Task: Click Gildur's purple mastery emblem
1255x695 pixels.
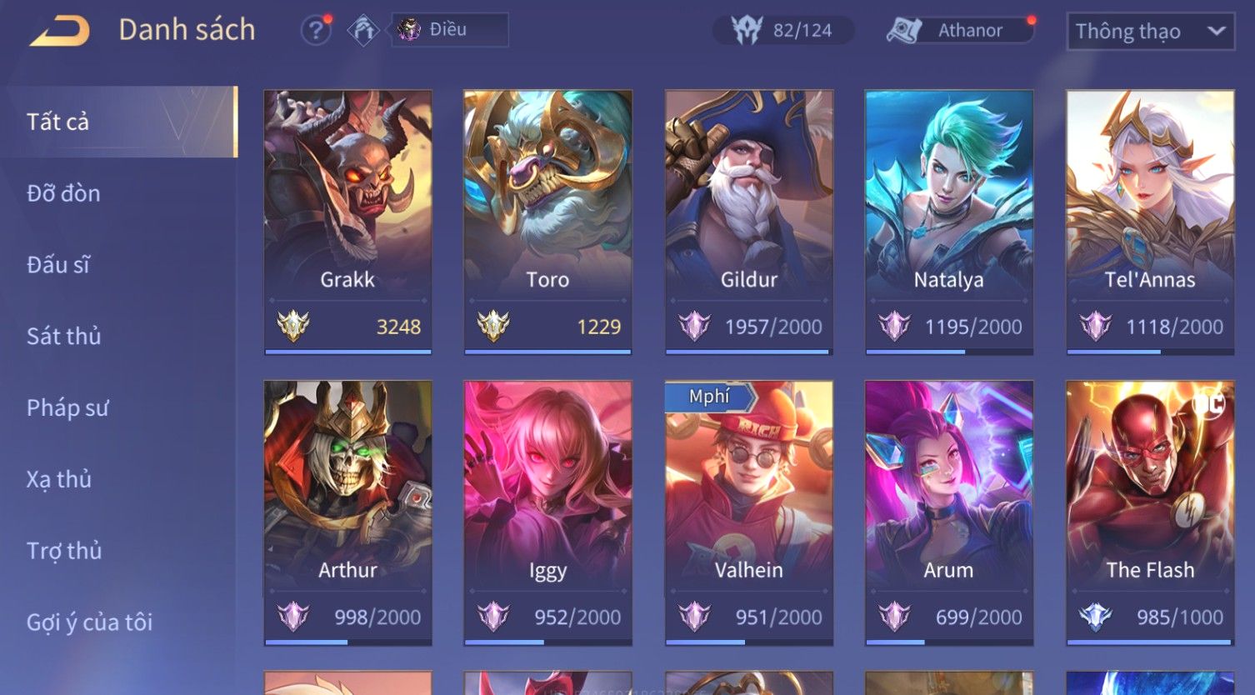Action: (694, 326)
